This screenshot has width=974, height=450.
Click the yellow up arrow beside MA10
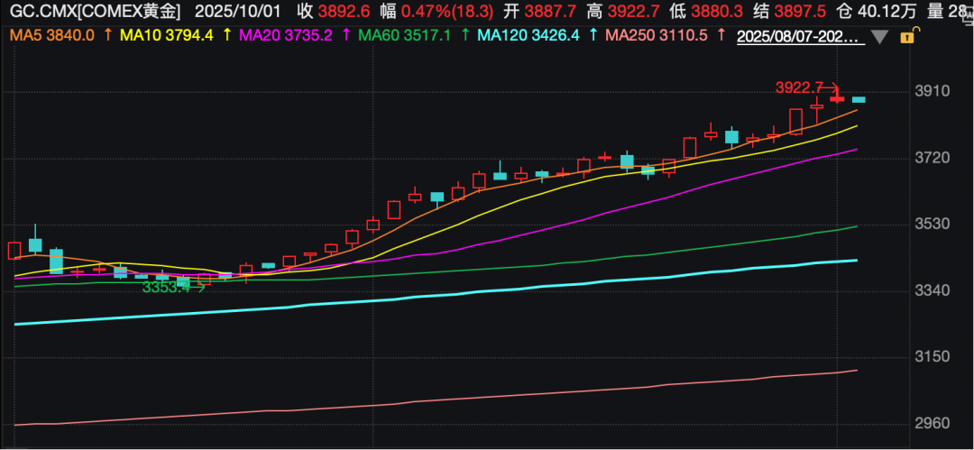tap(225, 36)
